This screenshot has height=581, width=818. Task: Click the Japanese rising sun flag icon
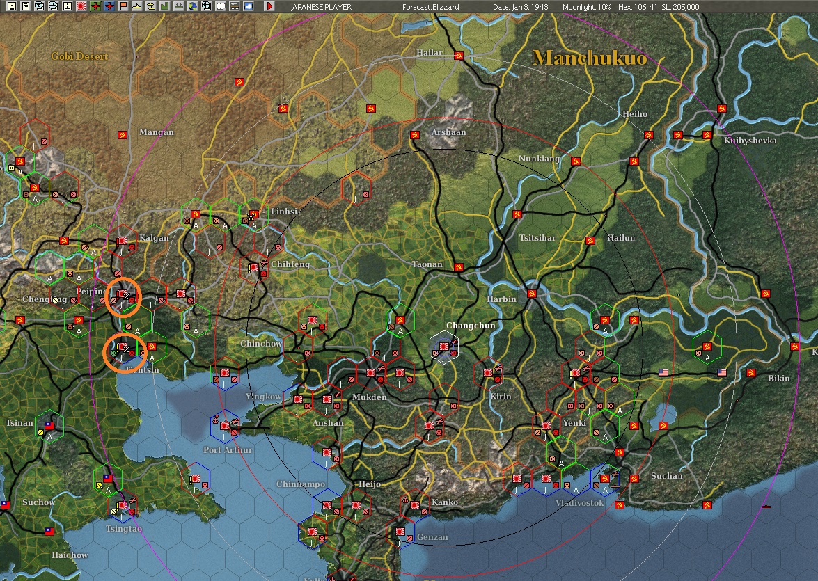tap(81, 6)
